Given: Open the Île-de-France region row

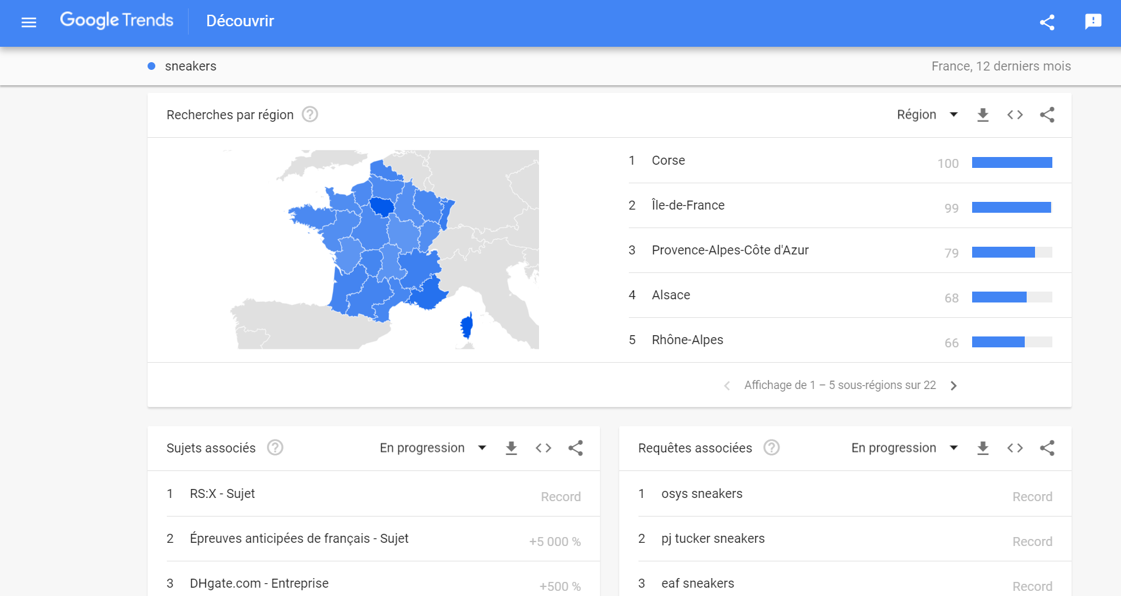Looking at the screenshot, I should [840, 206].
